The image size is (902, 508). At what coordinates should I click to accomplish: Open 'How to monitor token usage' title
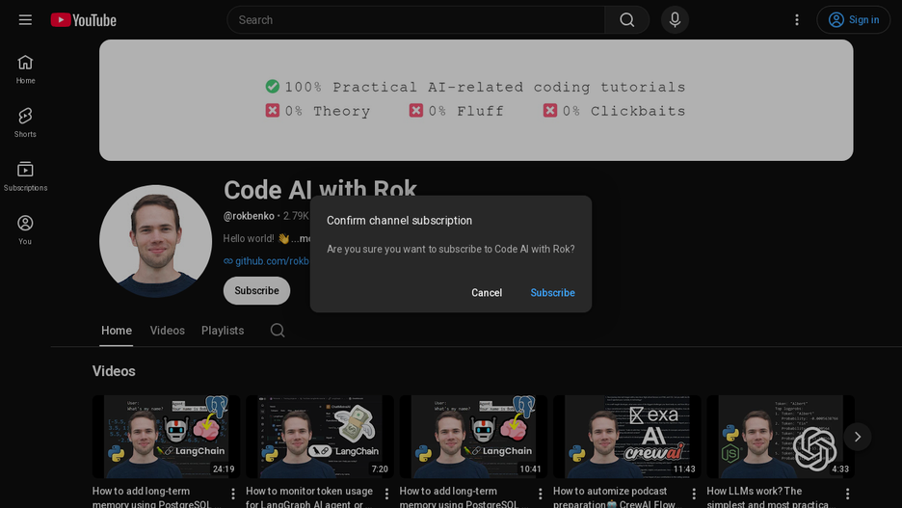[309, 497]
